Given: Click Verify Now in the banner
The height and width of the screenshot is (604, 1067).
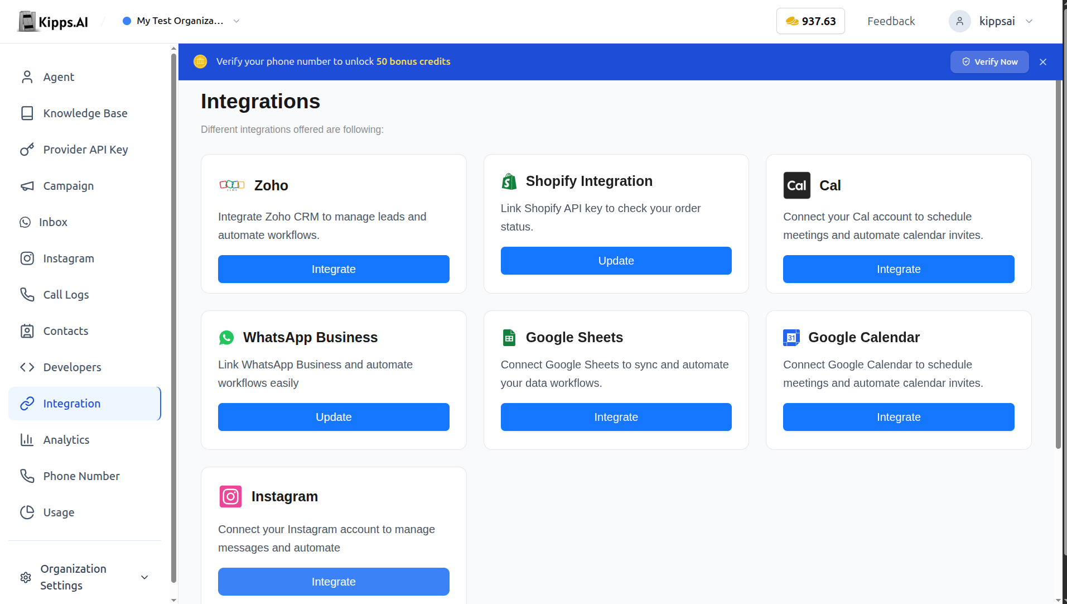Looking at the screenshot, I should pyautogui.click(x=989, y=62).
